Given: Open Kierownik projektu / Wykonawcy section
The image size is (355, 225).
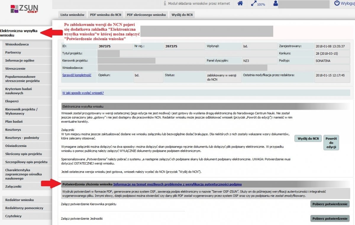Looking at the screenshot, I should coord(27,111).
